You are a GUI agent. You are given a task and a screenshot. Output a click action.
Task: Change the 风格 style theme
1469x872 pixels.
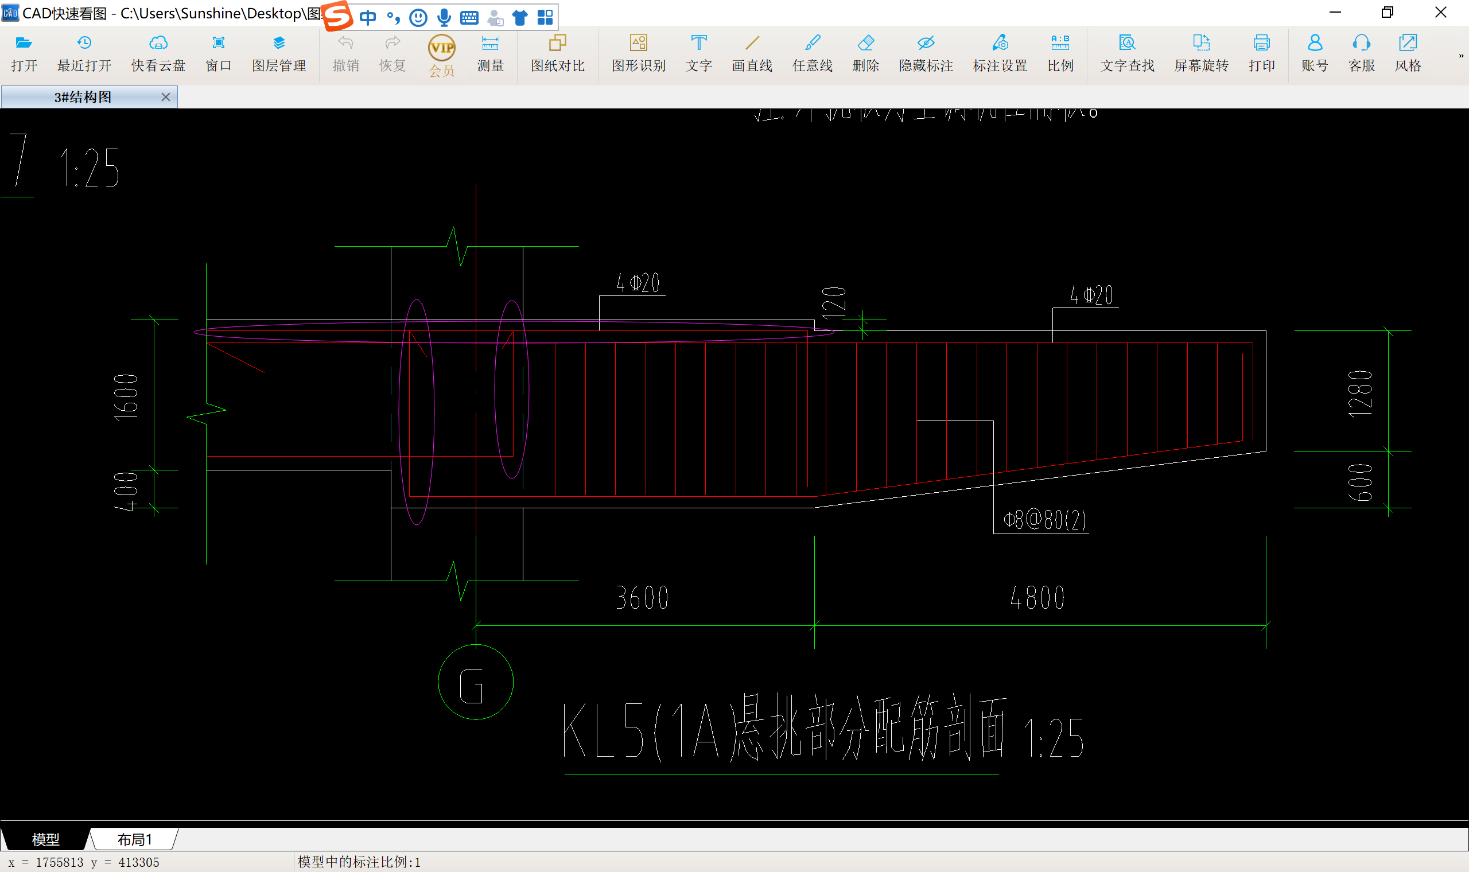pos(1408,54)
